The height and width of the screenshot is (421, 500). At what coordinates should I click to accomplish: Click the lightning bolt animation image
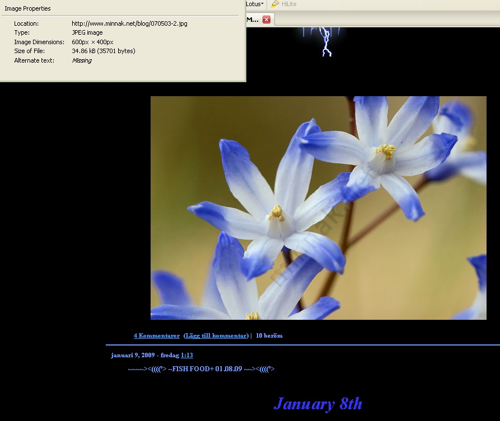[x=325, y=41]
